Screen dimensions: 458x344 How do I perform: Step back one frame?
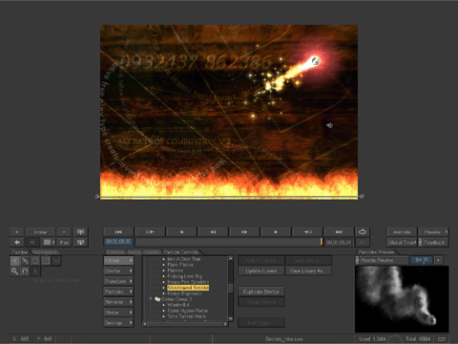coord(213,232)
